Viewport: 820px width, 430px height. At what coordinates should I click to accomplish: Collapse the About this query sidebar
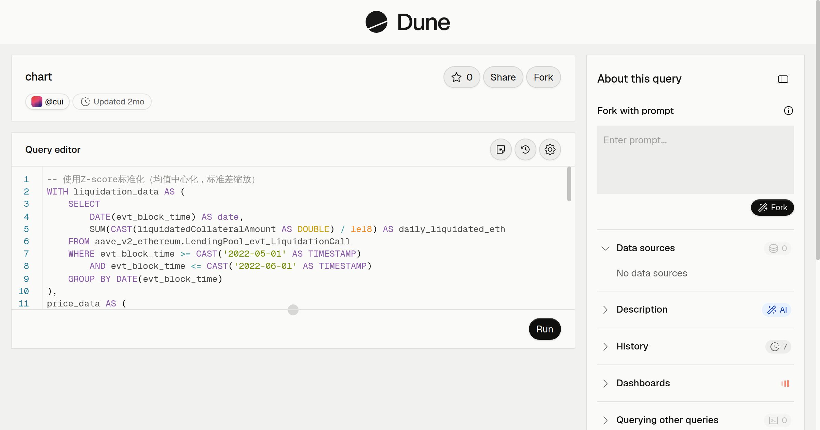tap(783, 79)
